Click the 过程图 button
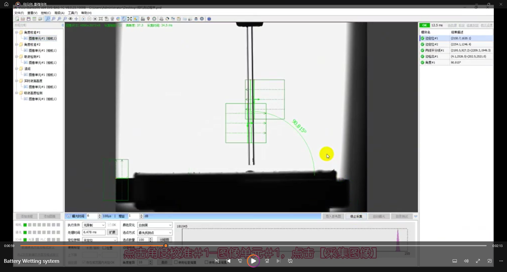Viewport: 507px width, 272px height. coord(165,240)
